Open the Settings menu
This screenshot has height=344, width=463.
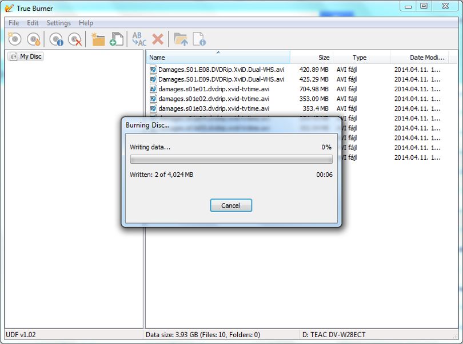[58, 23]
